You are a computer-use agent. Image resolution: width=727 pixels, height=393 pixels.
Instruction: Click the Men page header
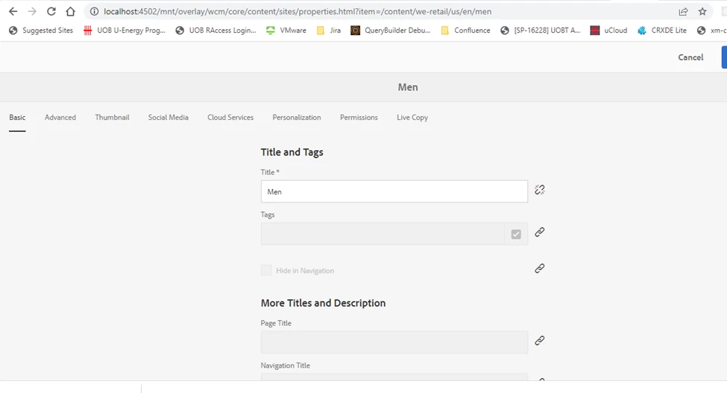(x=408, y=88)
